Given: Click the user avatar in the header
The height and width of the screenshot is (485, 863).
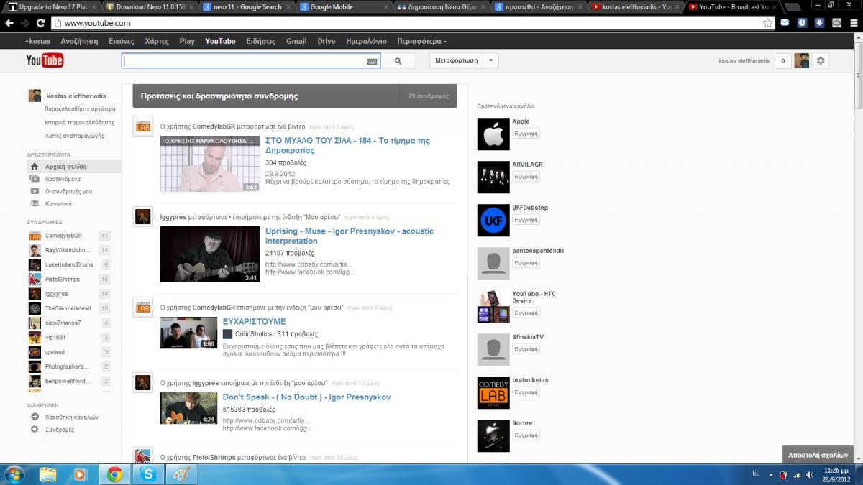Looking at the screenshot, I should tap(802, 61).
